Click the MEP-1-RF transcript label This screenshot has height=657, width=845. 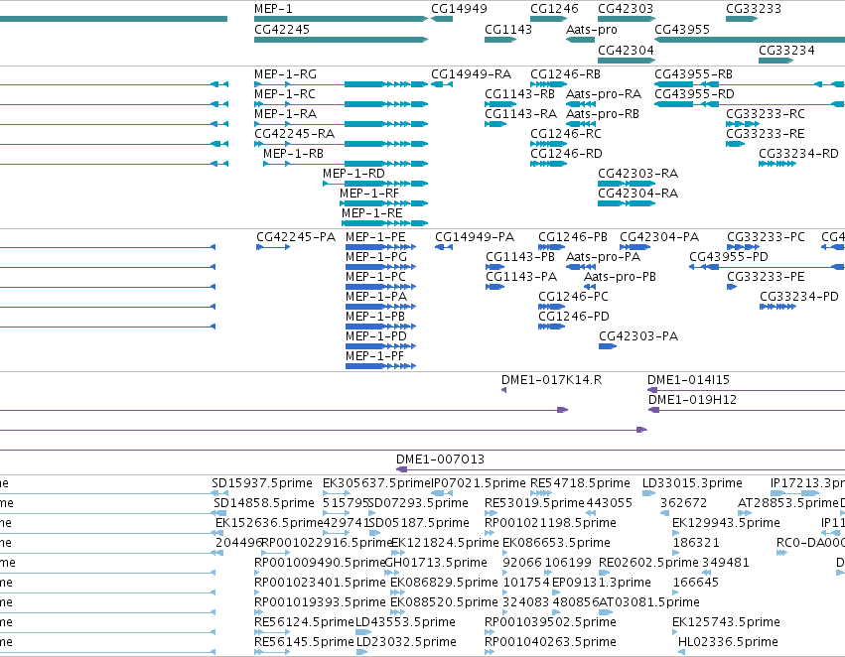click(369, 194)
